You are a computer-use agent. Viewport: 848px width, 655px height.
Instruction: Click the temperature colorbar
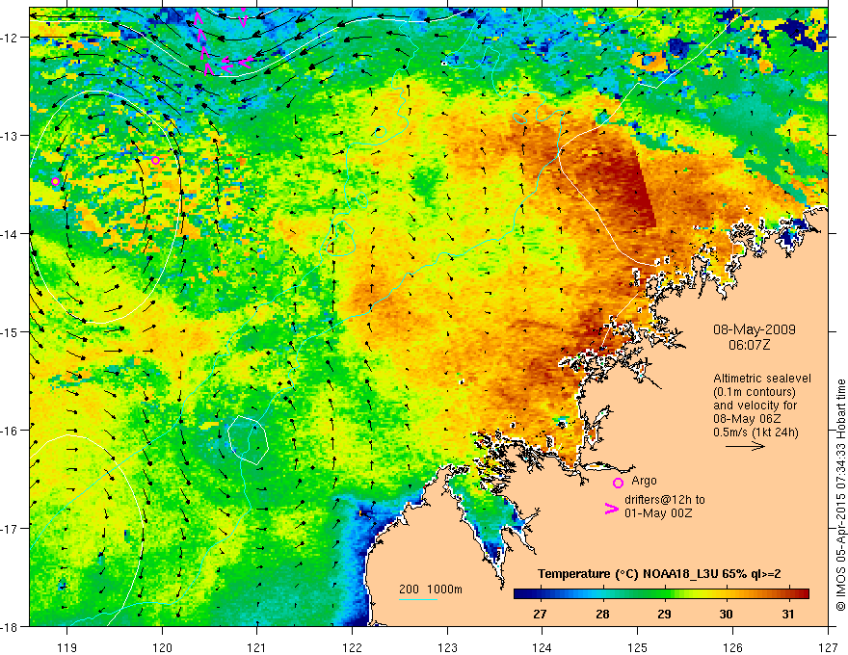pyautogui.click(x=661, y=594)
